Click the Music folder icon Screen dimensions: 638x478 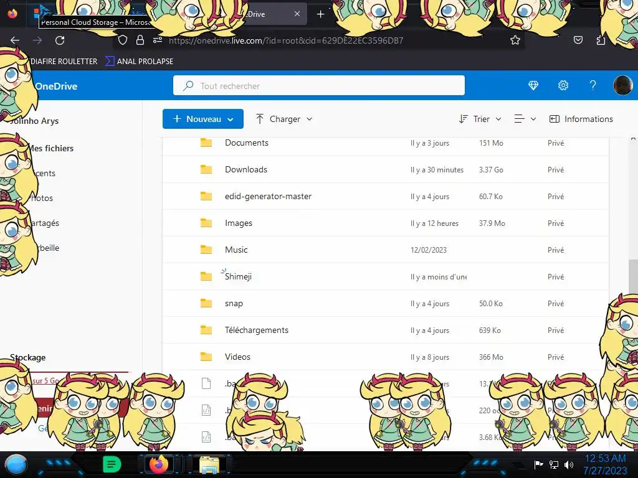[x=206, y=250]
